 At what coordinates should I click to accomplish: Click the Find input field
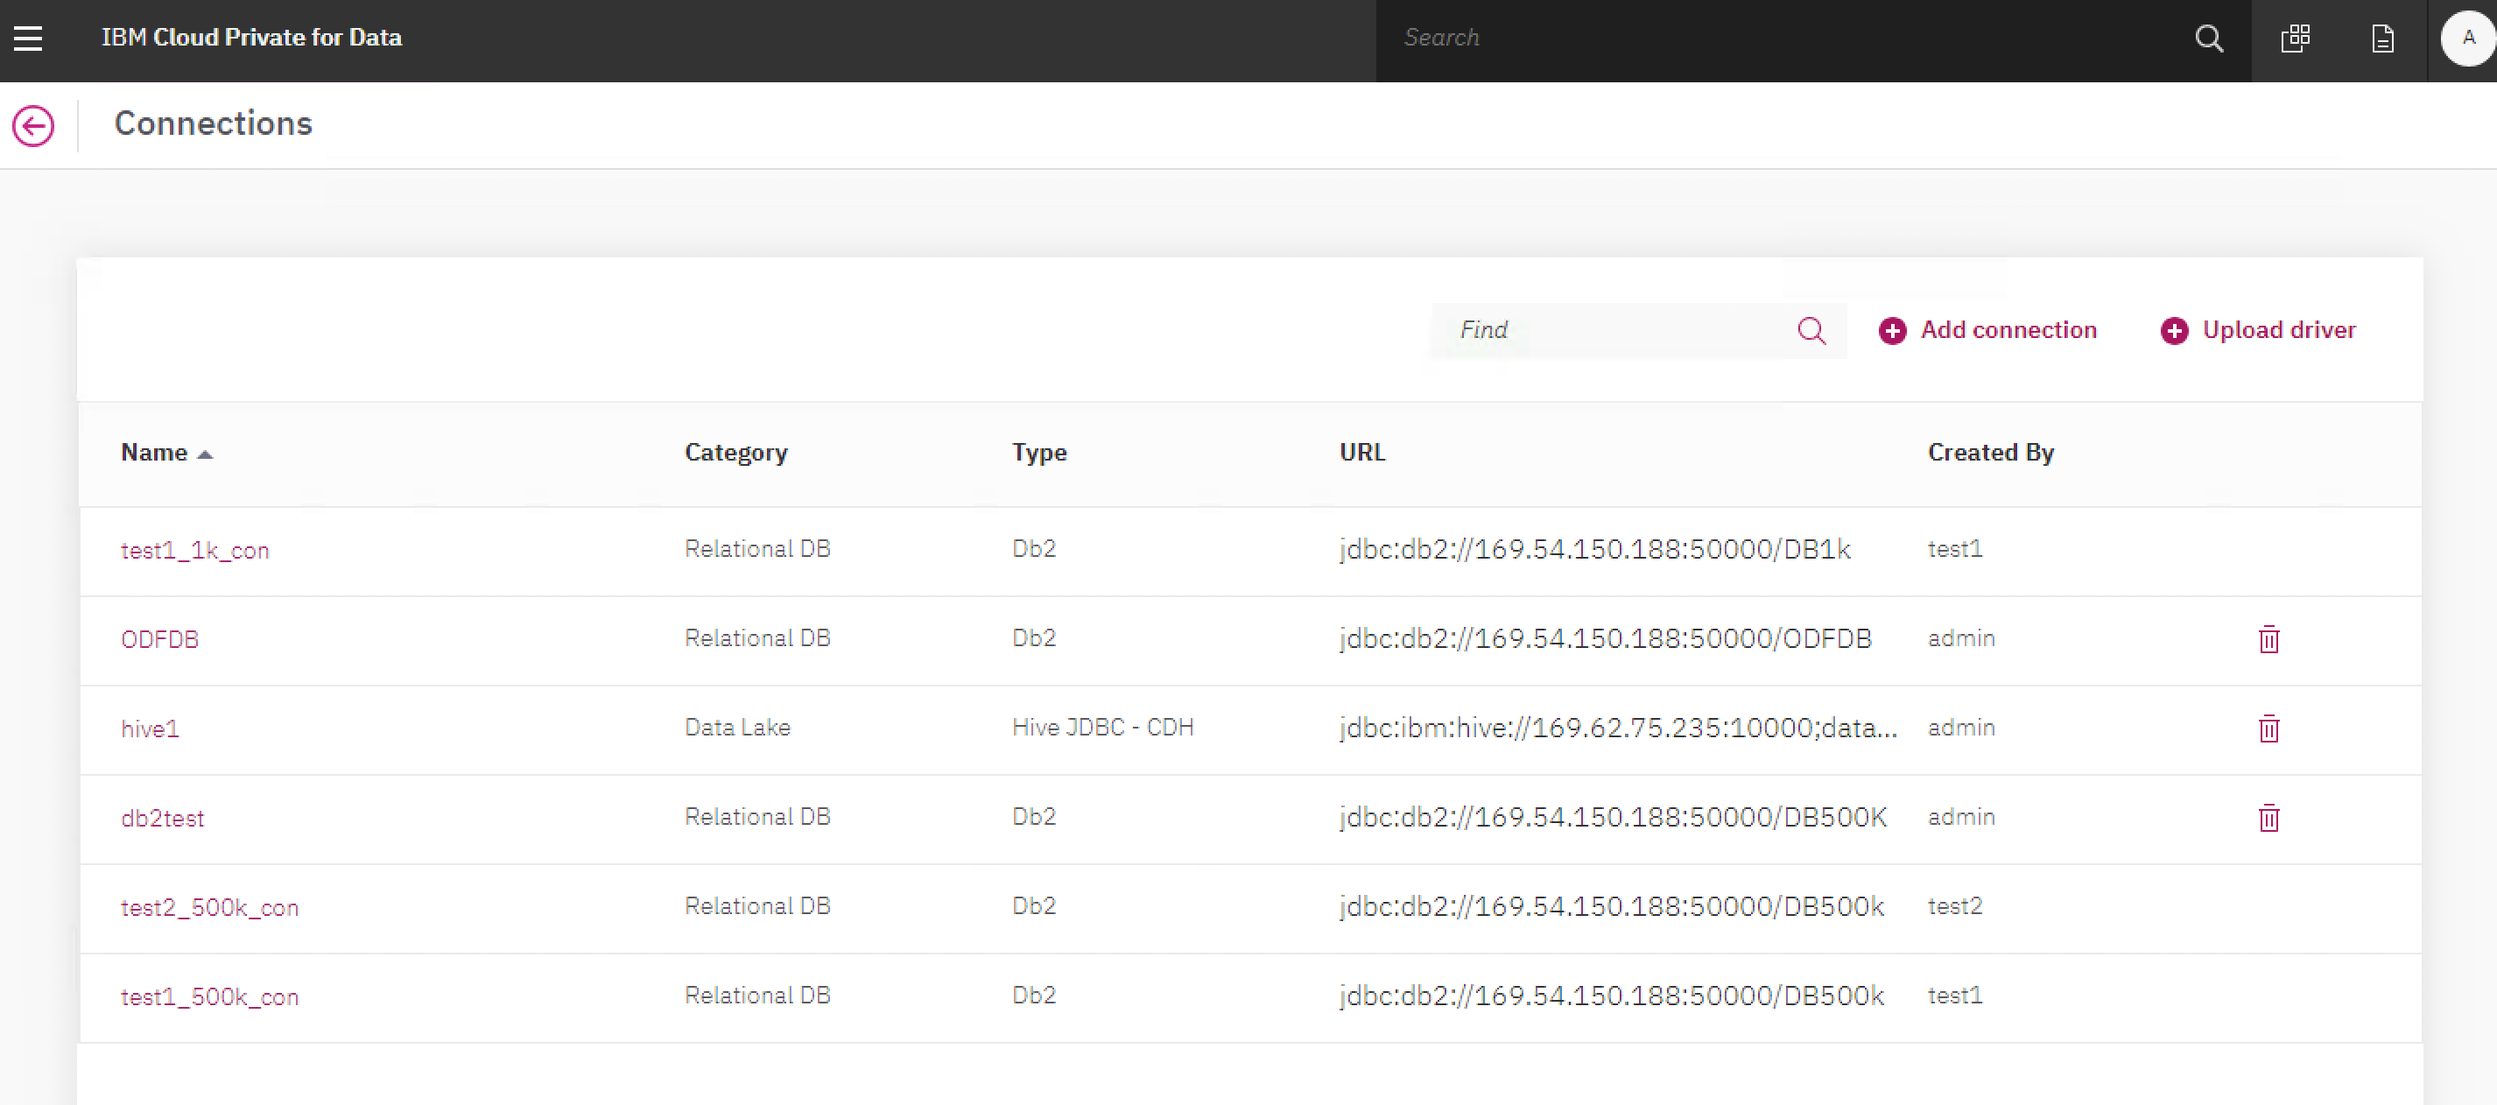1612,329
